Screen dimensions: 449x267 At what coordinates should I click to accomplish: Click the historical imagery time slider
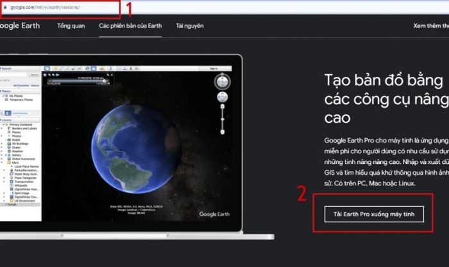[78, 81]
